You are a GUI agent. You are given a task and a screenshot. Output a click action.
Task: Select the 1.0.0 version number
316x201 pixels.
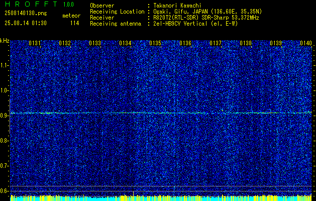coord(68,5)
